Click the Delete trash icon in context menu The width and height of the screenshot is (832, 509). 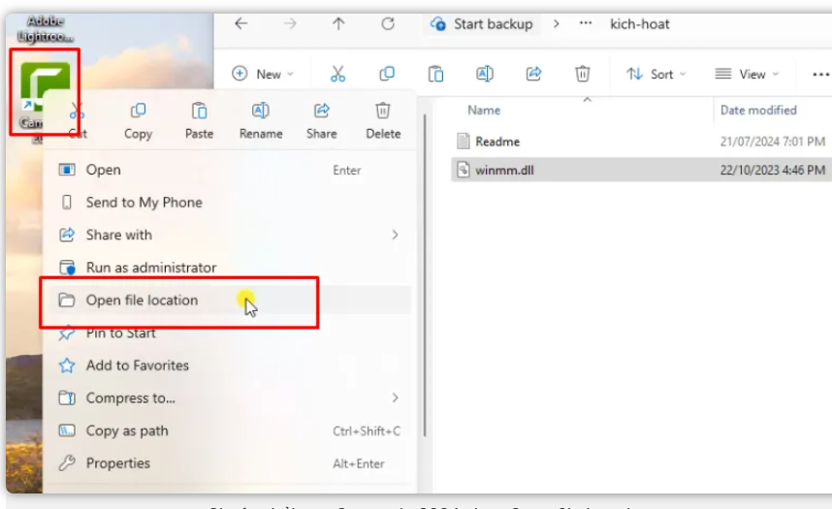[x=383, y=111]
